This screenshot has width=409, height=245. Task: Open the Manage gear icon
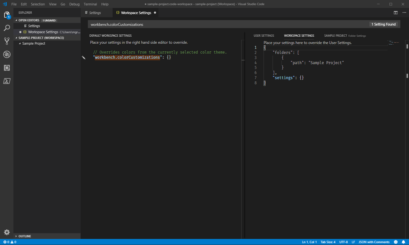(x=7, y=232)
